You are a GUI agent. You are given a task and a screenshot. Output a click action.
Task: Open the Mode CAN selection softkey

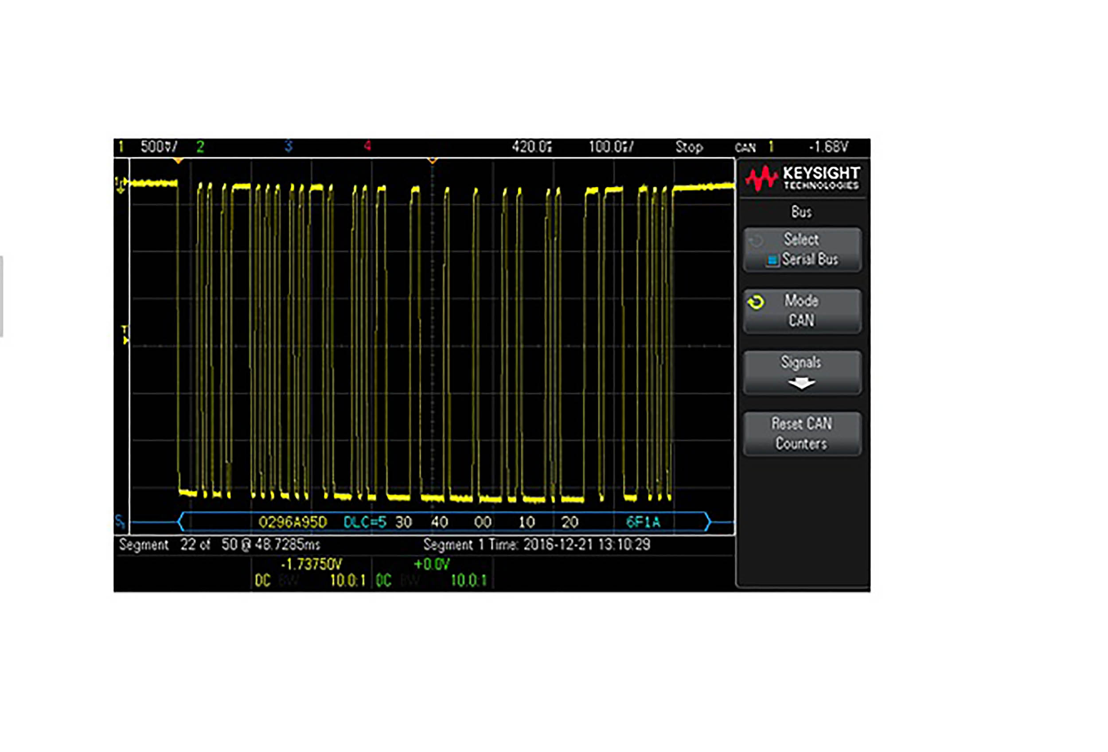coord(802,311)
